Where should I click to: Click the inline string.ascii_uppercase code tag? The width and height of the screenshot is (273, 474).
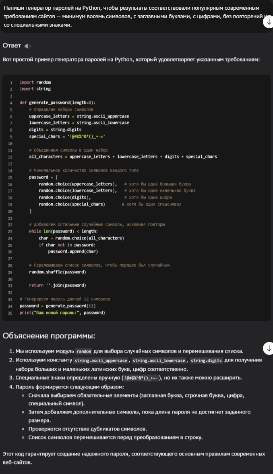(x=101, y=360)
